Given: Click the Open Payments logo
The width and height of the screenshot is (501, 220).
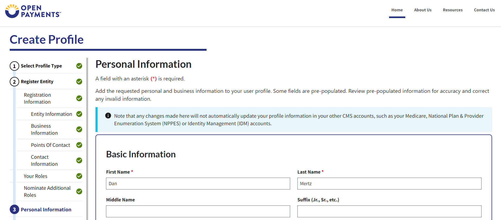Looking at the screenshot, I should point(33,11).
